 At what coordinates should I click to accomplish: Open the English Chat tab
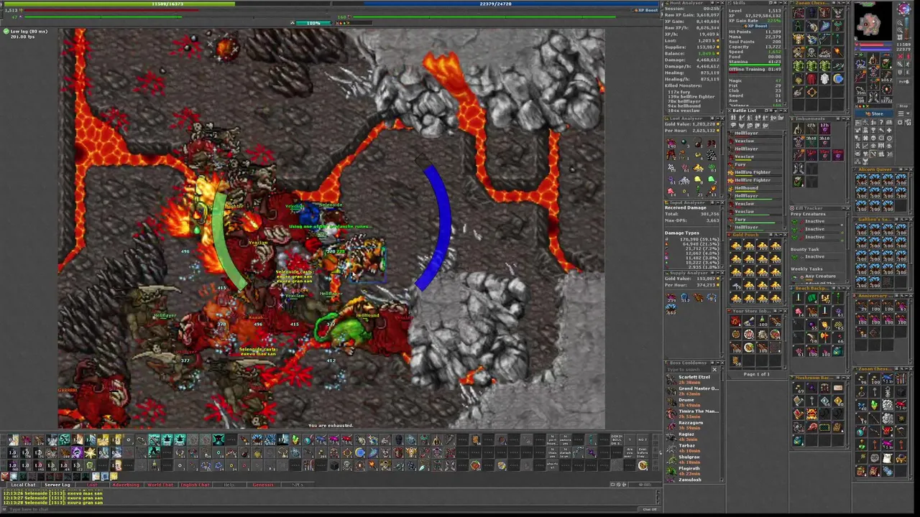195,485
